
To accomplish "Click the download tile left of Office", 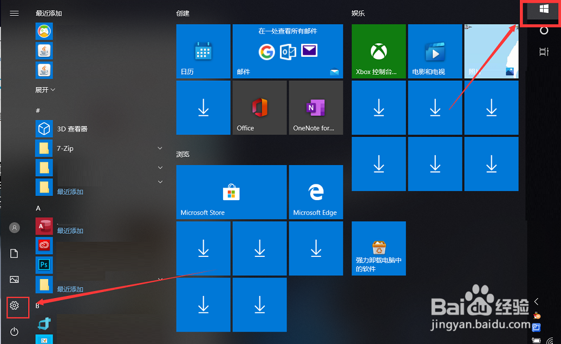I will tap(203, 108).
